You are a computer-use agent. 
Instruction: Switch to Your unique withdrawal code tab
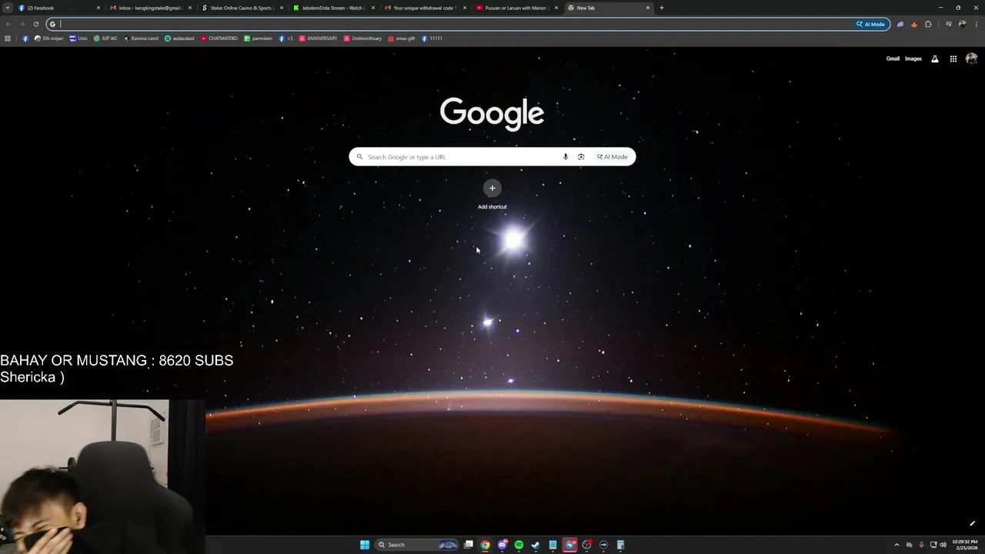click(424, 8)
